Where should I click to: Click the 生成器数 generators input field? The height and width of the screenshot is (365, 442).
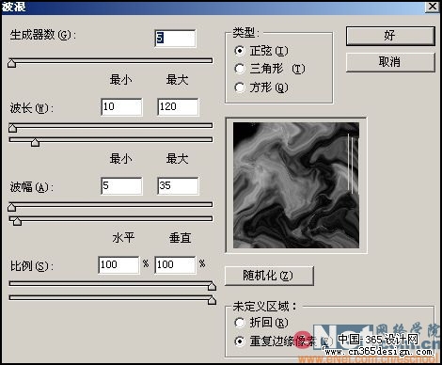click(175, 39)
